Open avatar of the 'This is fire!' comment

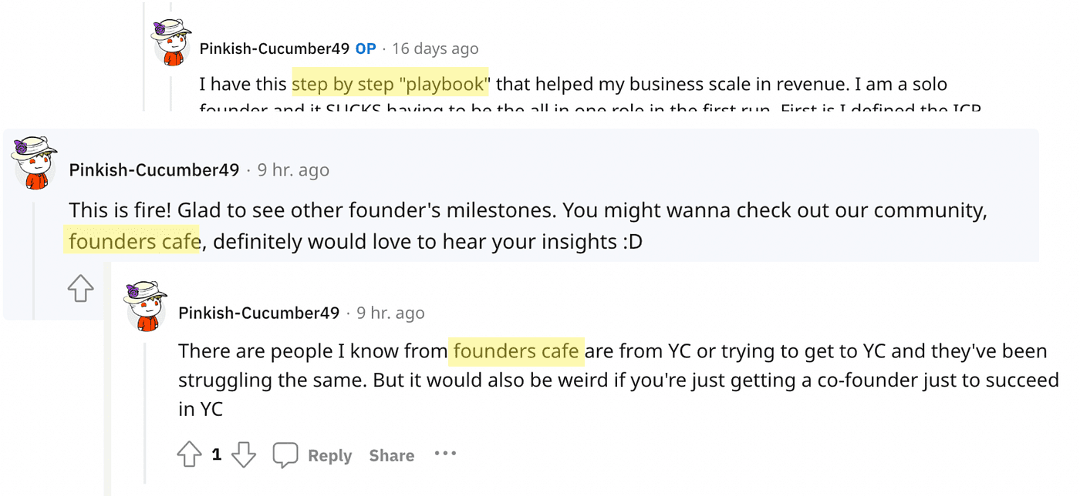pyautogui.click(x=34, y=165)
